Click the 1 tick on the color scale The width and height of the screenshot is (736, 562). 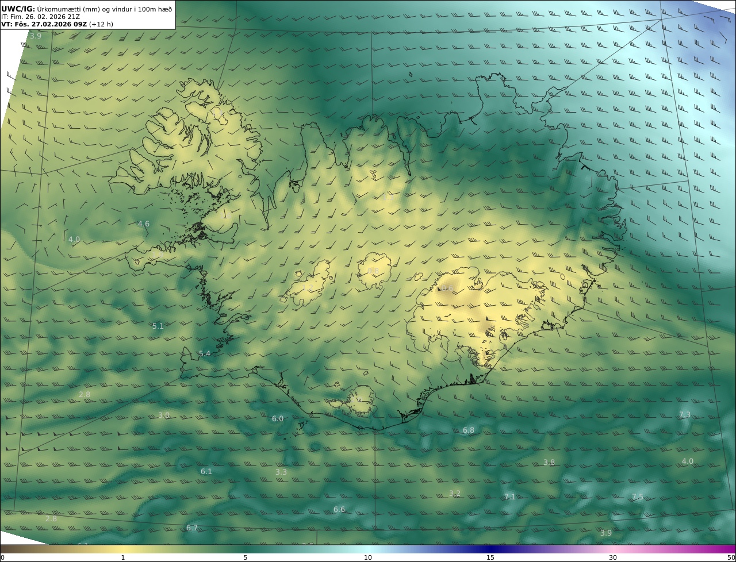pyautogui.click(x=122, y=557)
